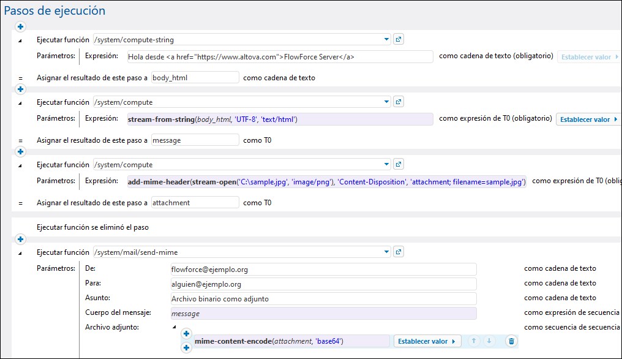Viewport: 622px width, 359px height.
Task: Collapse the Archivo adjunto list
Action: click(174, 327)
